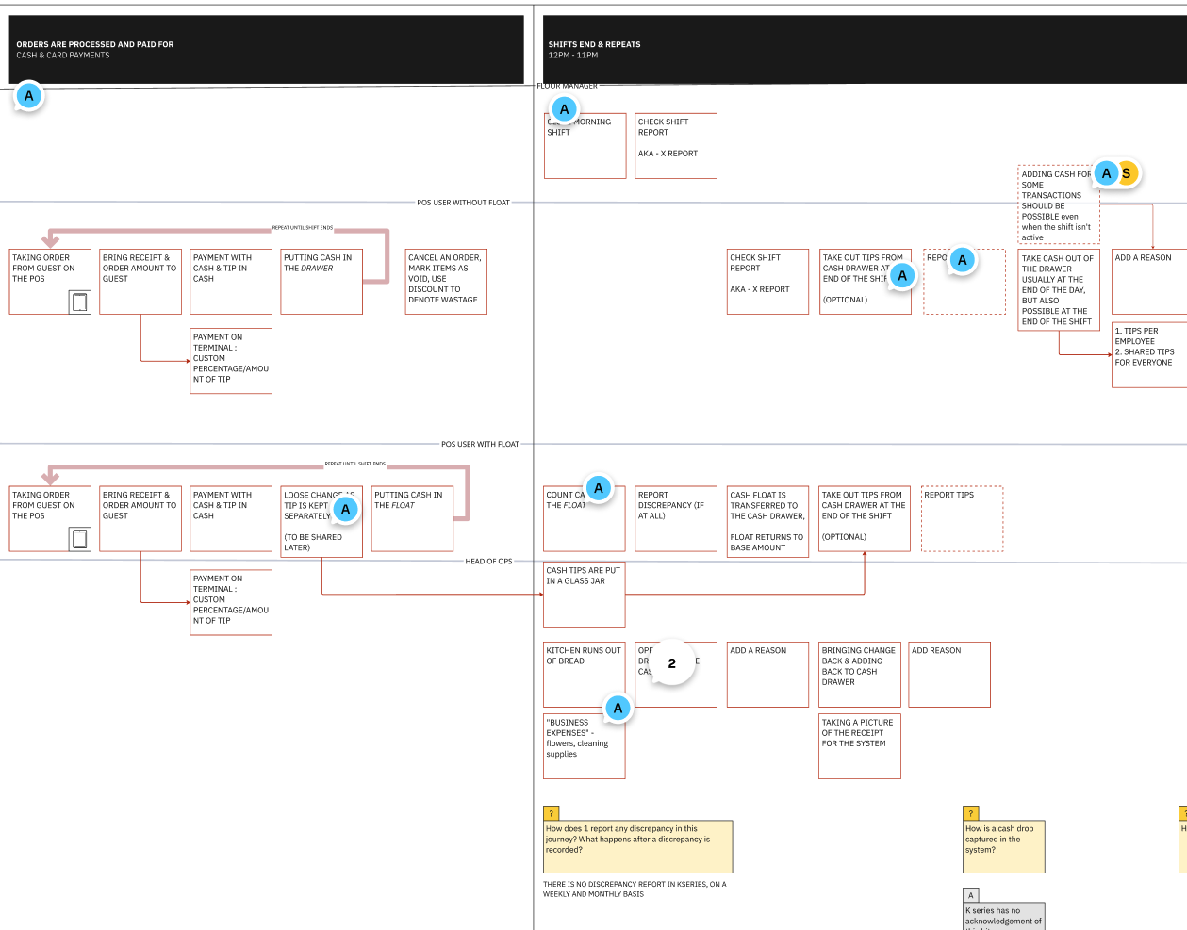
Task: Select the discrepancy question sticky note
Action: [x=637, y=846]
